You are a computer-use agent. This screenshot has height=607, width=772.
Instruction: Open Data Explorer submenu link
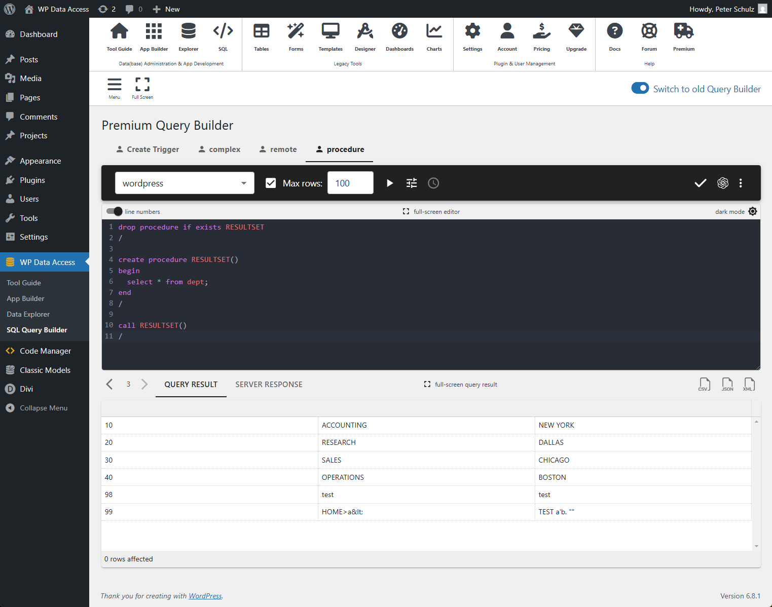(28, 314)
